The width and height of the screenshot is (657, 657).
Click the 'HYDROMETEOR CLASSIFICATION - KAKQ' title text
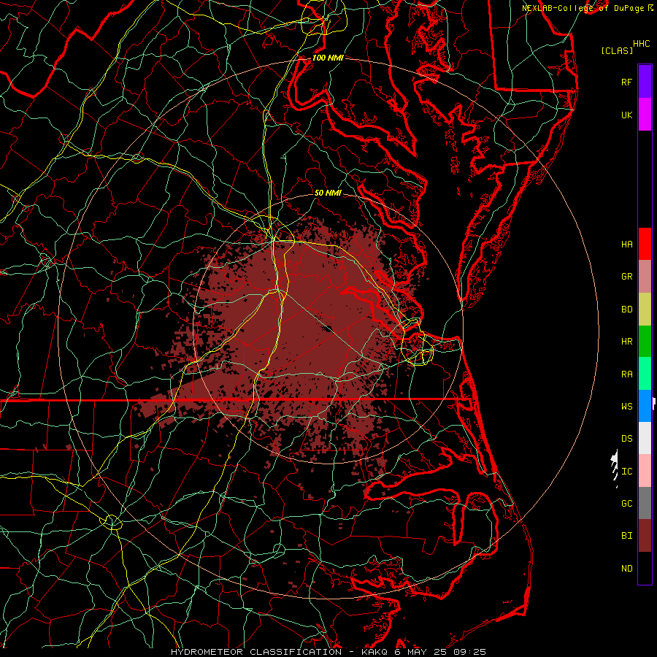click(x=280, y=652)
